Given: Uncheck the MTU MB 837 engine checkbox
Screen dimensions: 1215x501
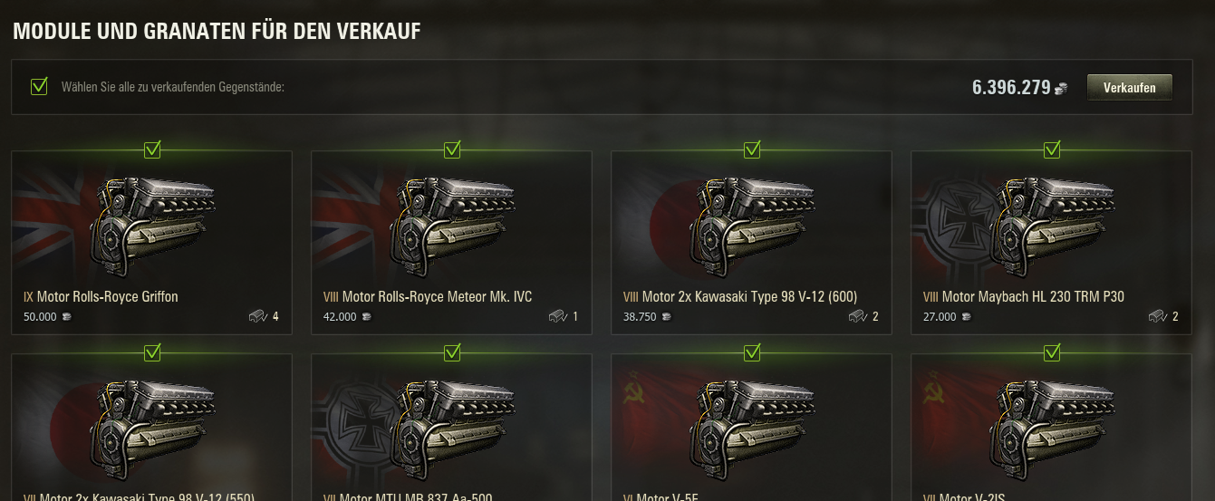Looking at the screenshot, I should pos(452,352).
